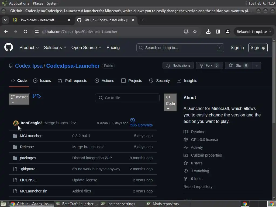Click the install app icon in the address bar

coord(186,32)
